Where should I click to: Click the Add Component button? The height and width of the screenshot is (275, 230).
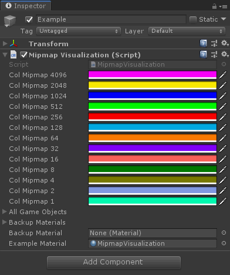[x=114, y=263]
